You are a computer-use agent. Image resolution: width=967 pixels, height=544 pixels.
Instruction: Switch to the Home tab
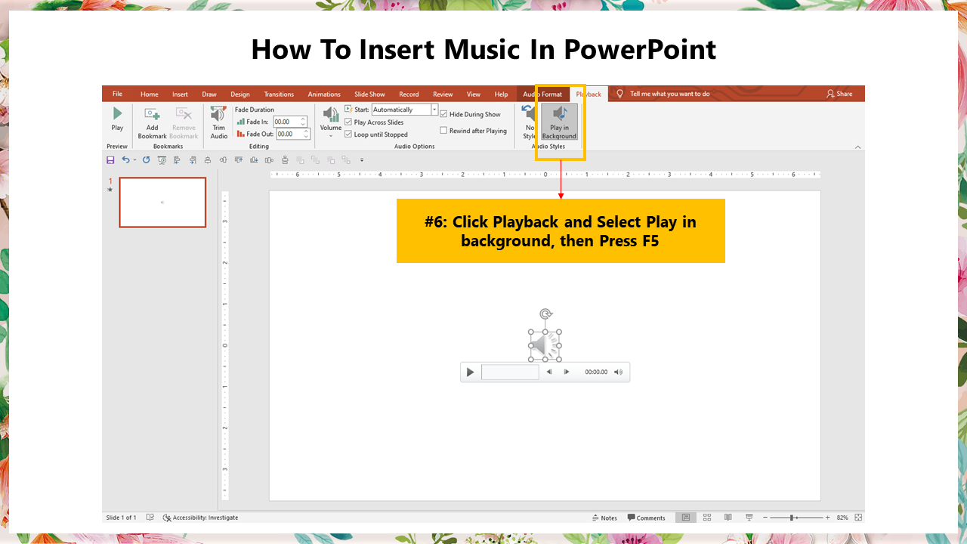(150, 94)
